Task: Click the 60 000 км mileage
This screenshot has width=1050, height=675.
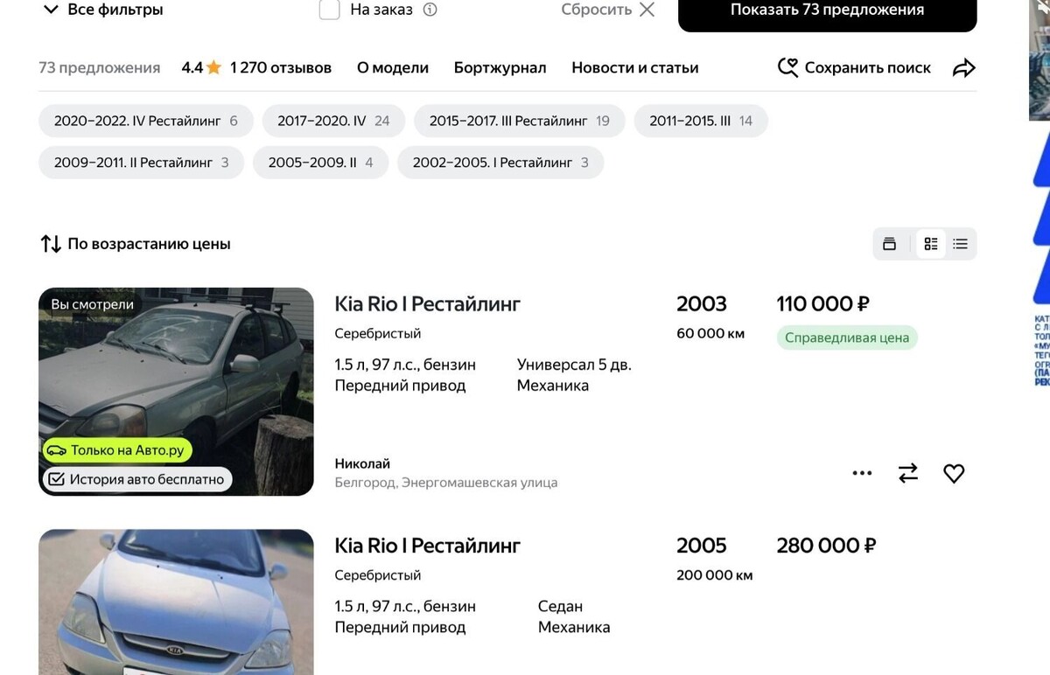Action: [710, 333]
